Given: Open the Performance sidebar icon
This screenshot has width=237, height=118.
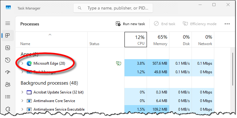Looking at the screenshot, I should coord(8,48).
